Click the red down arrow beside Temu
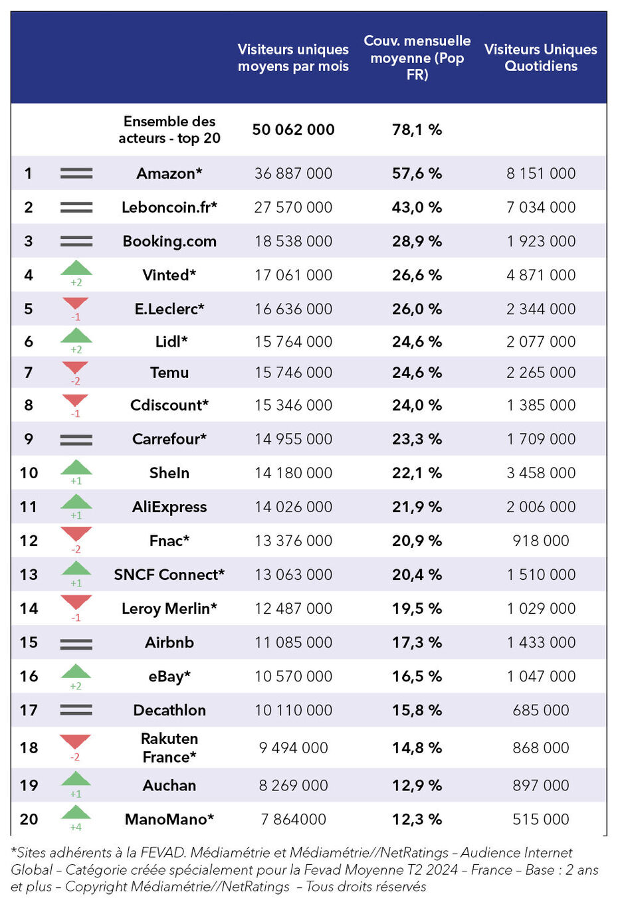618x906 pixels. pos(75,368)
